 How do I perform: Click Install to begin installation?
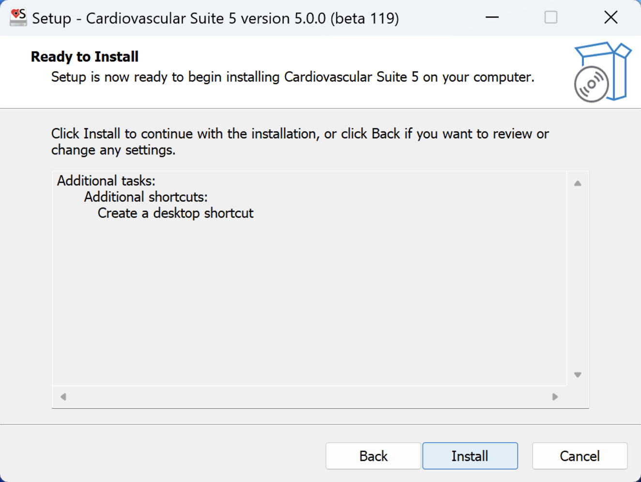tap(470, 456)
